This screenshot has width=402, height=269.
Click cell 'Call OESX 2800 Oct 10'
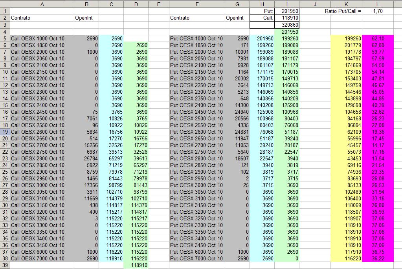42,158
